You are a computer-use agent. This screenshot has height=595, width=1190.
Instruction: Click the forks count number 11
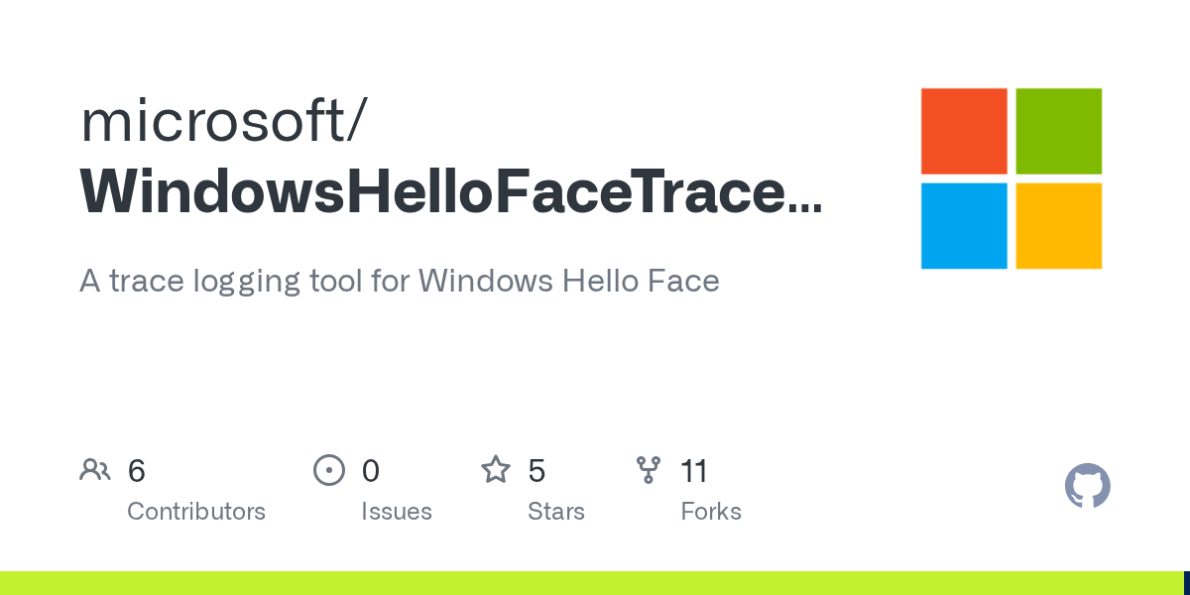point(694,471)
